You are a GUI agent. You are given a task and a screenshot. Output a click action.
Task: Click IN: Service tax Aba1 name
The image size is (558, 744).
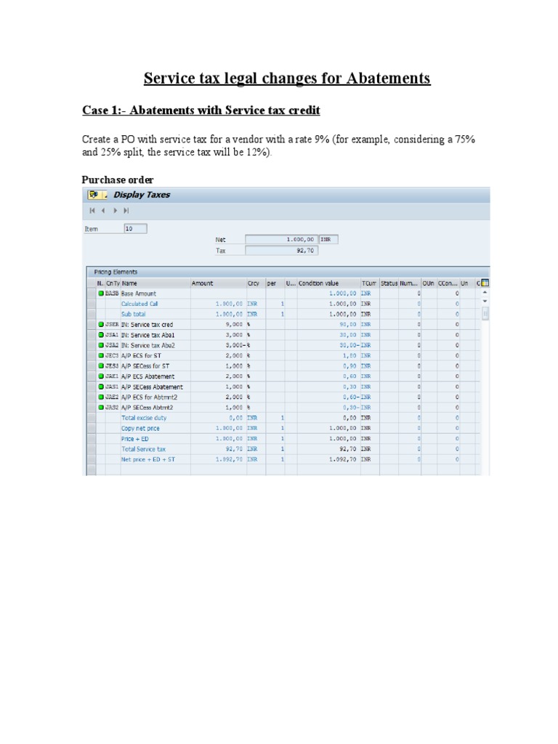click(x=148, y=335)
